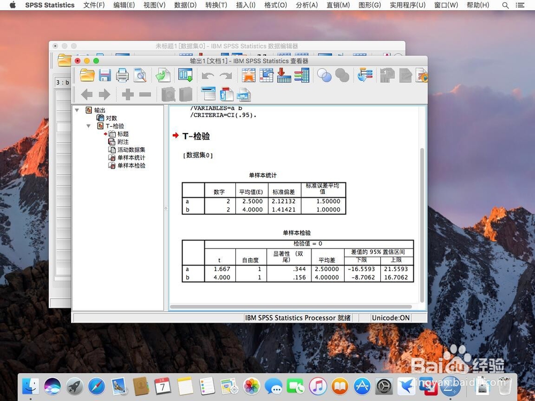
Task: Open the 实用程序(U) menu
Action: 407,5
